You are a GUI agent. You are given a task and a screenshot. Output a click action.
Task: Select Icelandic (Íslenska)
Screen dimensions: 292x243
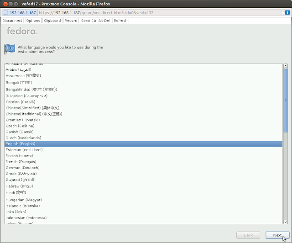click(143, 206)
